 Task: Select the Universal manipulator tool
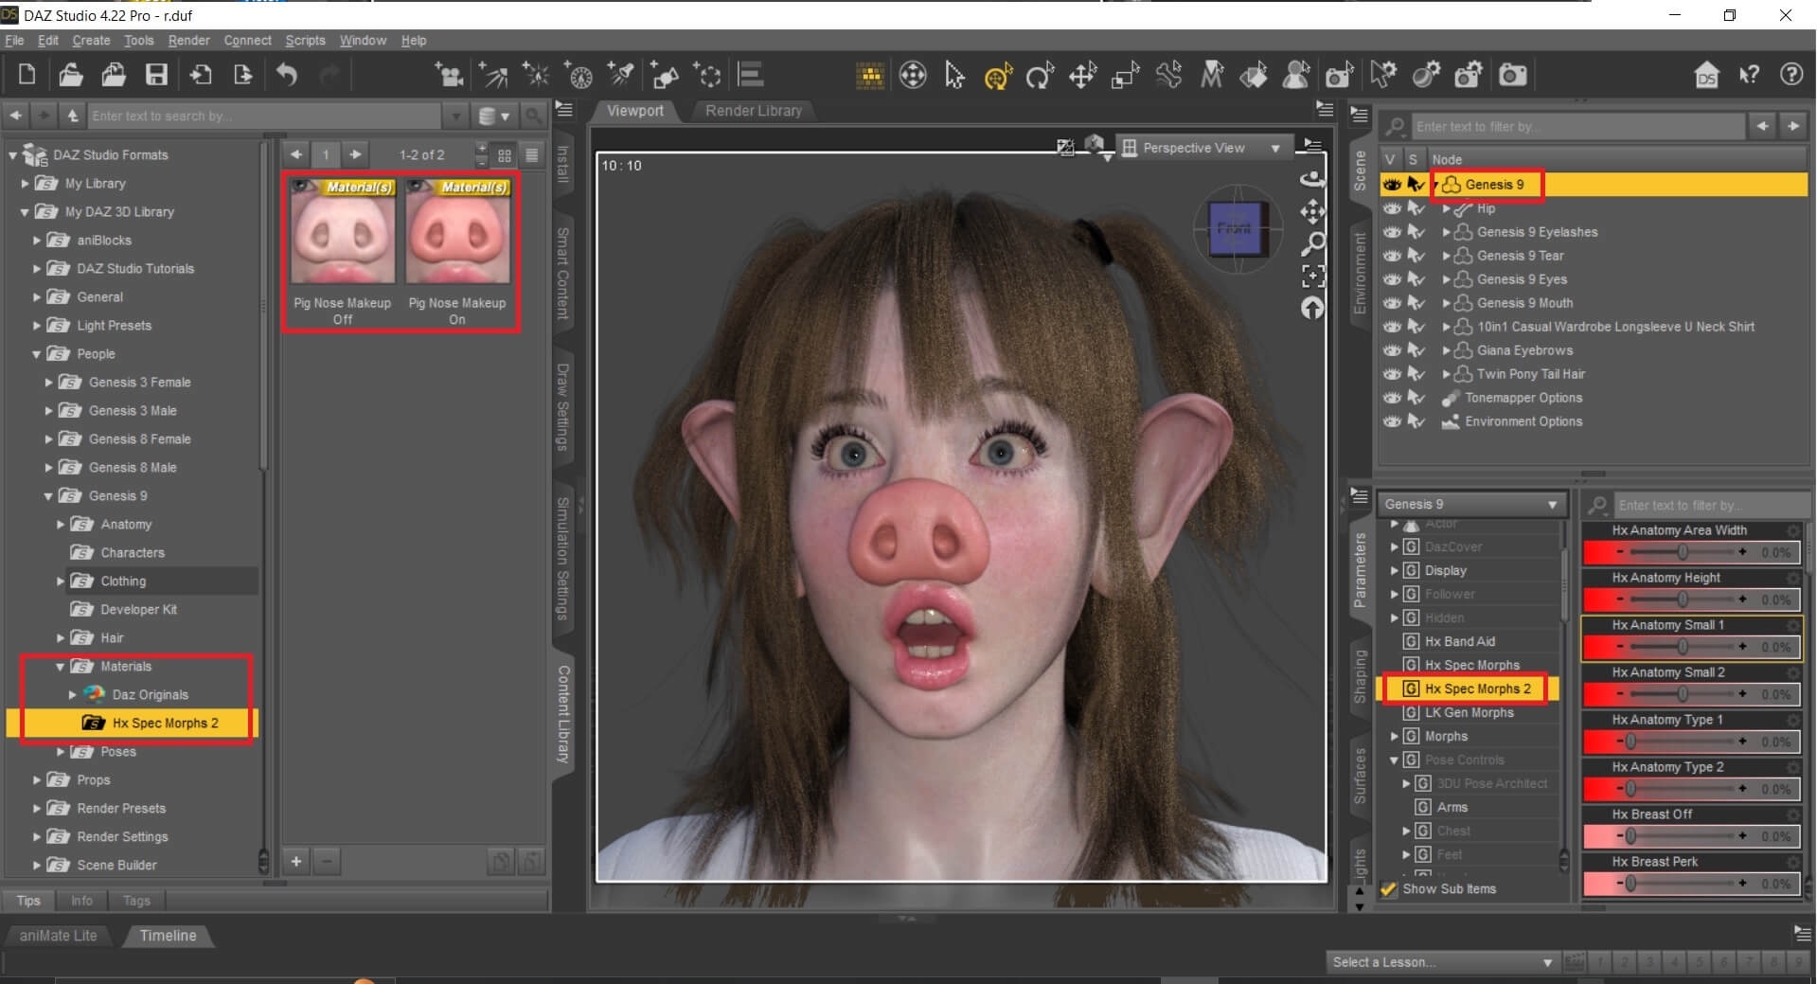pyautogui.click(x=997, y=76)
